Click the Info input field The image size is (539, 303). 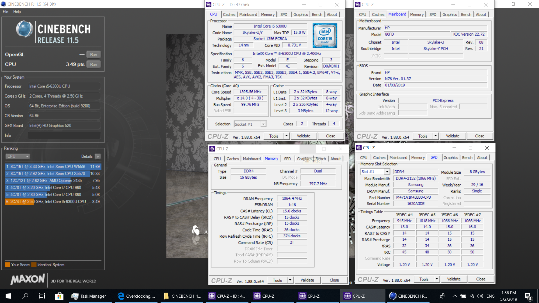pos(64,135)
